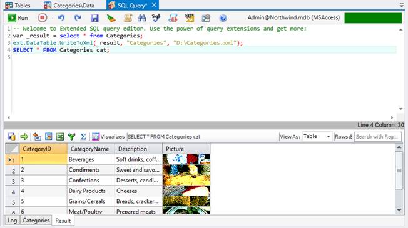Screen dimensions: 408x228
Task: Close the SQL Query tab
Action: pyautogui.click(x=154, y=5)
